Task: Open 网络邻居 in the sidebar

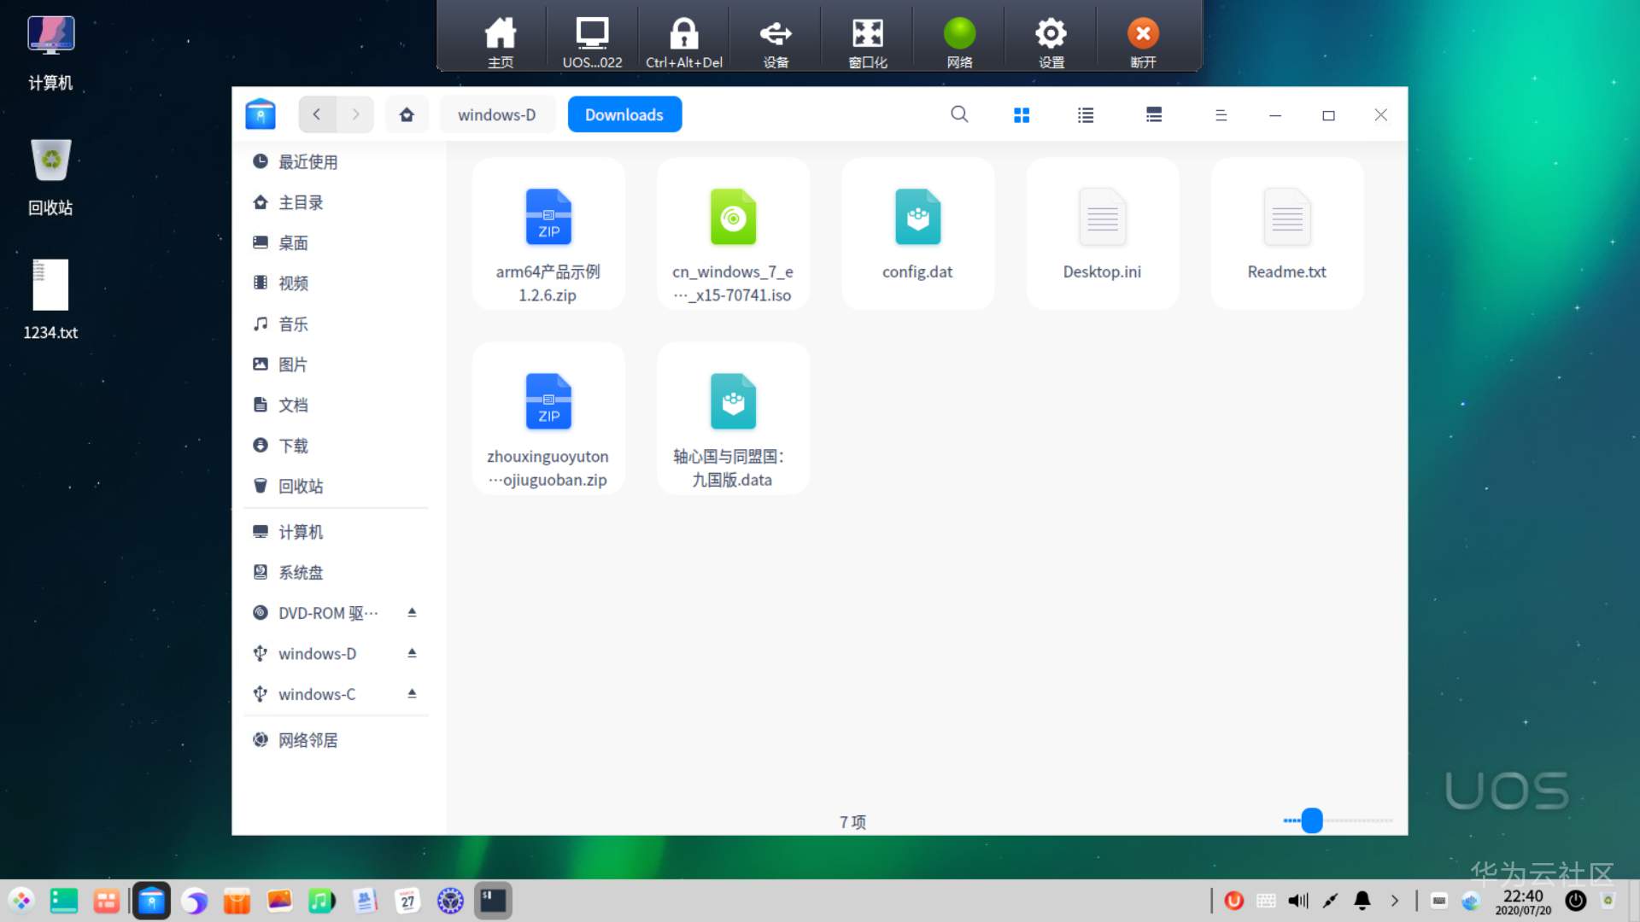Action: click(307, 740)
